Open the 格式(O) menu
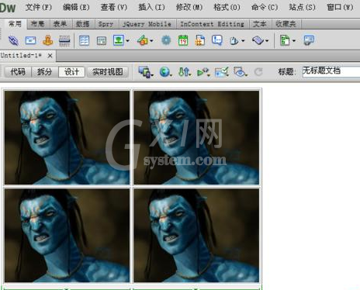The width and height of the screenshot is (360, 290). click(x=227, y=7)
